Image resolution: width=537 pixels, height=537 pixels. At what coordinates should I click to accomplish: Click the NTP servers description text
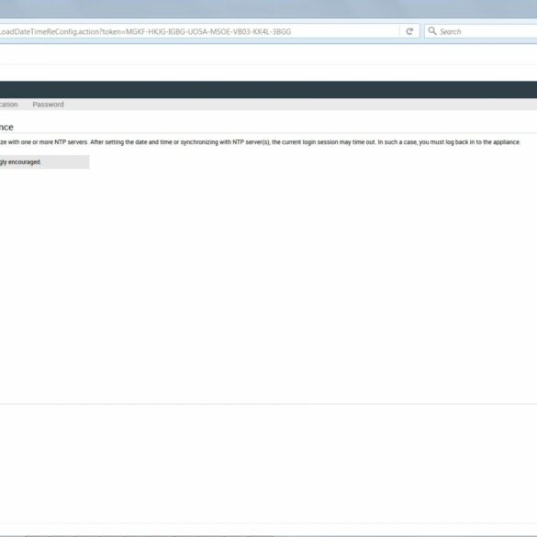(260, 142)
